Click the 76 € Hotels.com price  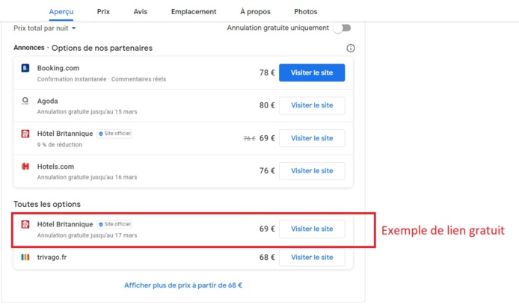click(267, 171)
